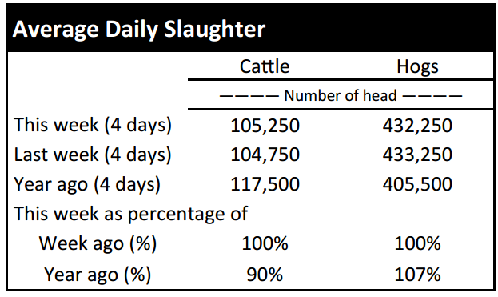
Task: Select cattle value 117,500
Action: coord(265,184)
